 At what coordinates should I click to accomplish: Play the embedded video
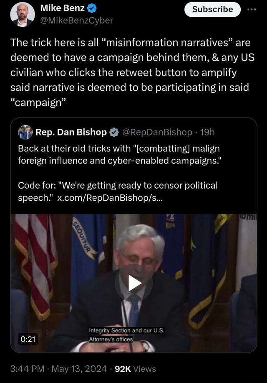pyautogui.click(x=133, y=283)
